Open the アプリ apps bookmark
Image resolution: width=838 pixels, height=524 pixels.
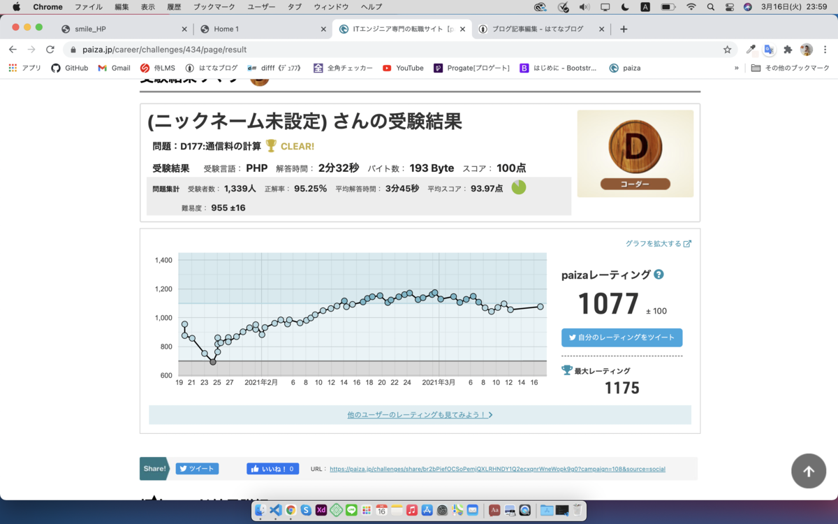(24, 68)
